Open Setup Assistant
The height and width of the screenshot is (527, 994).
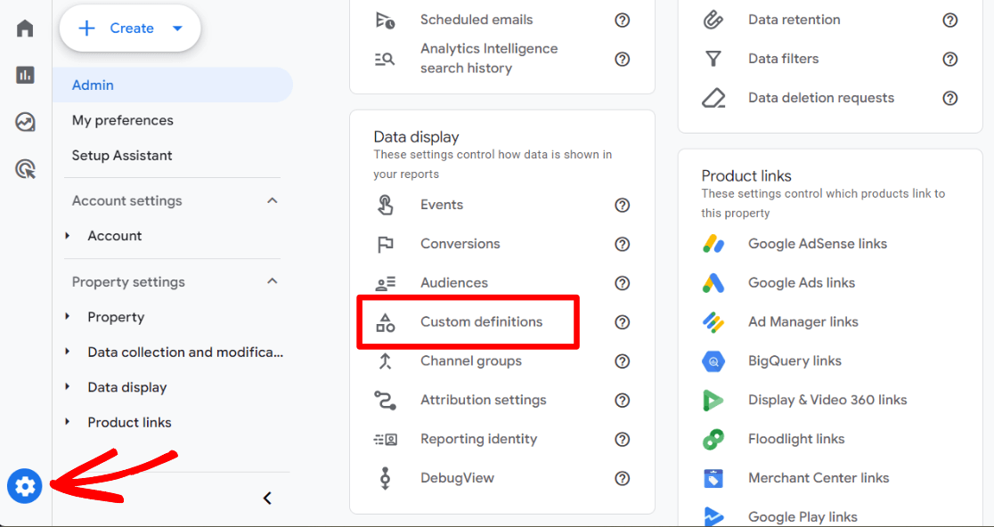point(122,156)
